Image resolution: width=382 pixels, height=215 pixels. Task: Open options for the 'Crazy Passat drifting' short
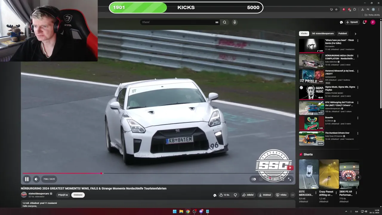(x=336, y=193)
